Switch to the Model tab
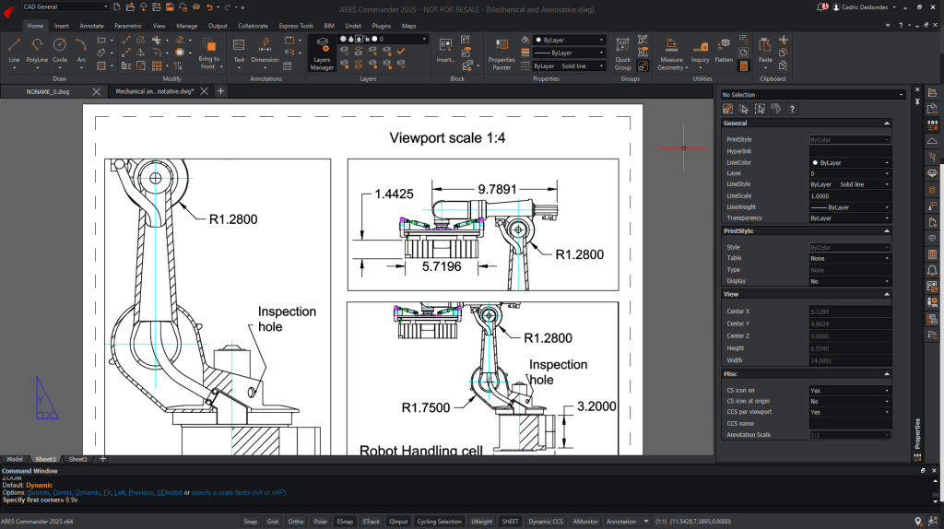This screenshot has width=944, height=529. pyautogui.click(x=15, y=459)
